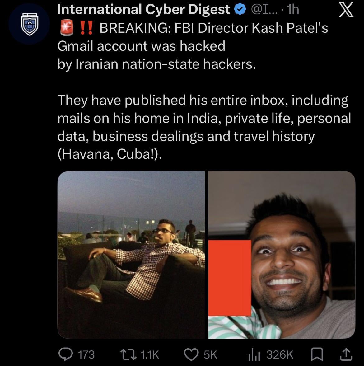Click the 5K likes count
Image resolution: width=364 pixels, height=366 pixels.
click(210, 354)
